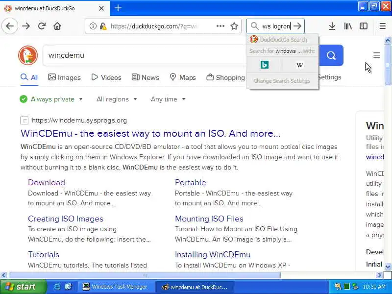Open DuckDuckGo page side menu icon
The height and width of the screenshot is (294, 392).
(x=376, y=55)
